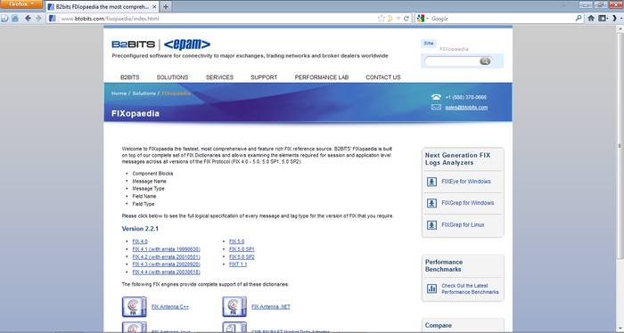This screenshot has height=333, width=624.
Task: Open the URL bar history dropdown arrow
Action: pyautogui.click(x=398, y=19)
